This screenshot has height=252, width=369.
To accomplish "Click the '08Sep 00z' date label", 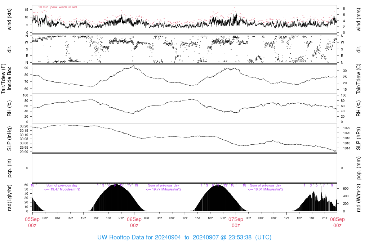I will pyautogui.click(x=337, y=222).
